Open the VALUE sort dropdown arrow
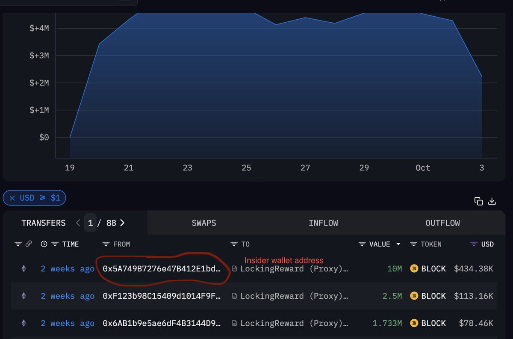513x339 pixels. [x=398, y=244]
